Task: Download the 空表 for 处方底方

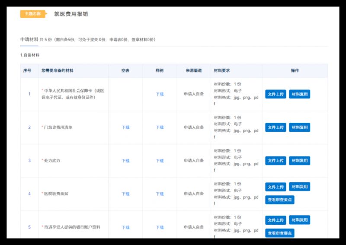Action: coord(125,161)
